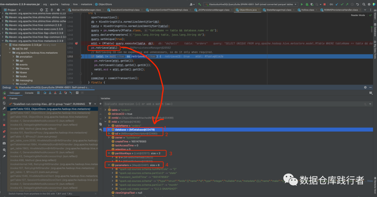Click the Reader Mode label

coord(358,15)
